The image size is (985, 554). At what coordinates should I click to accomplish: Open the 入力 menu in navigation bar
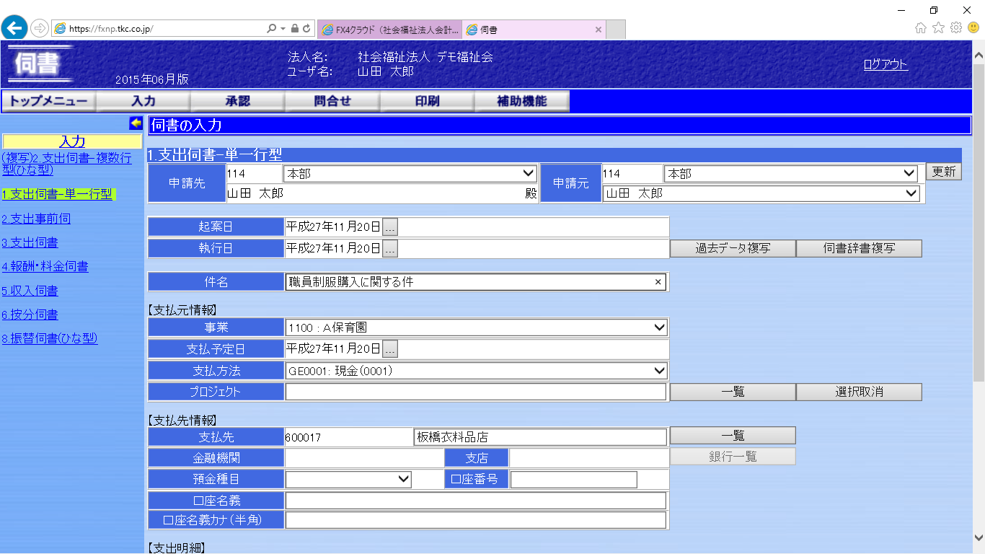(x=143, y=102)
